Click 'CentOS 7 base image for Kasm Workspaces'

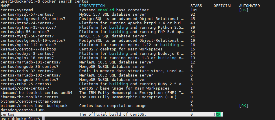pos(124,88)
